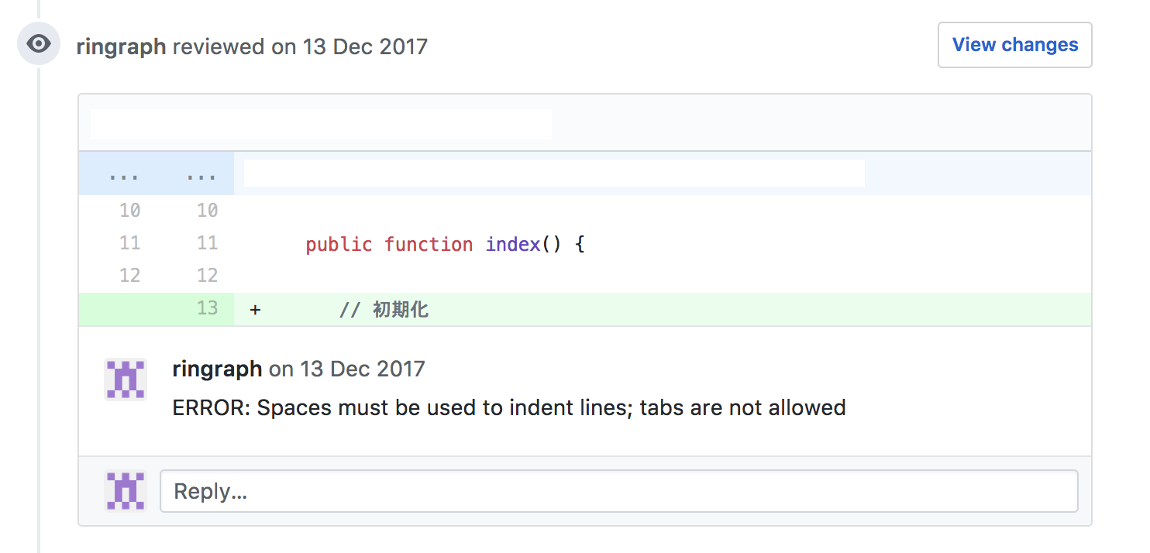This screenshot has height=553, width=1150.
Task: Select new line number 11
Action: pyautogui.click(x=207, y=243)
